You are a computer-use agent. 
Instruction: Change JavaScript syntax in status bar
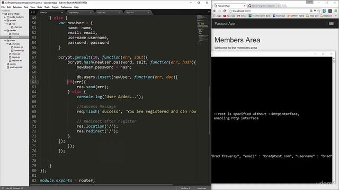click(x=202, y=188)
